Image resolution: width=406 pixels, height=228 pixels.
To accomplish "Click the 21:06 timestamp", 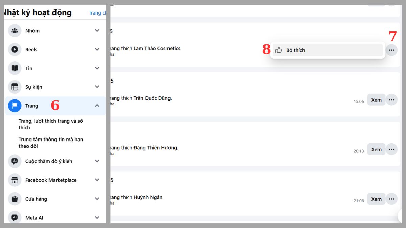I will coord(359,201).
